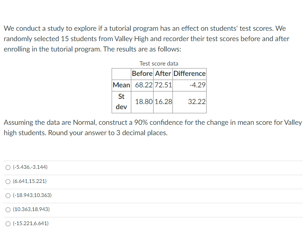
Task: Click the Mean Before value 68.22
Action: click(x=143, y=85)
